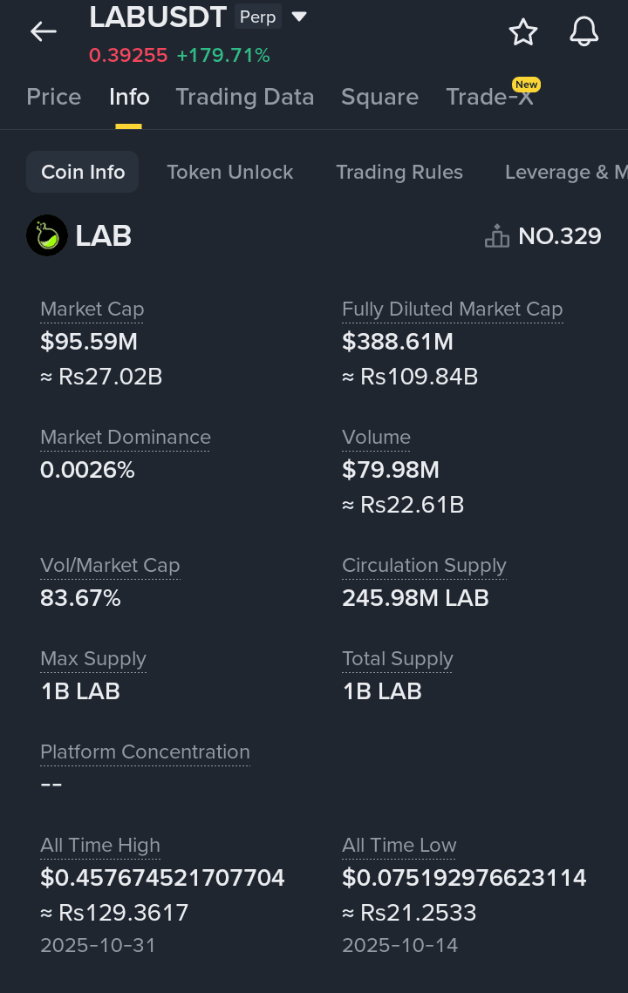The height and width of the screenshot is (993, 628).
Task: View the Trading Rules section
Action: [399, 172]
